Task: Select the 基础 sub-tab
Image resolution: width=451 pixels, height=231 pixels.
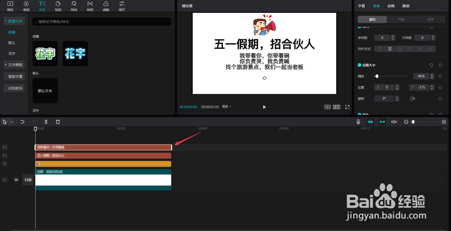Action: coord(372,19)
